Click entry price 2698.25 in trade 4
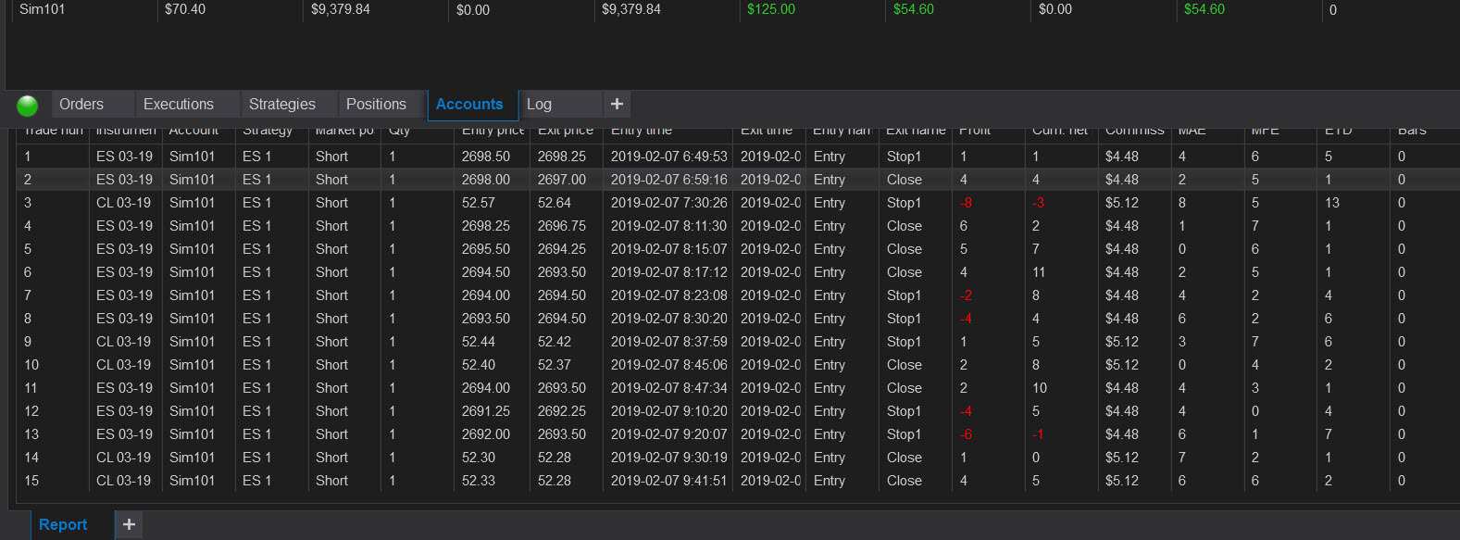This screenshot has width=1460, height=540. (486, 226)
